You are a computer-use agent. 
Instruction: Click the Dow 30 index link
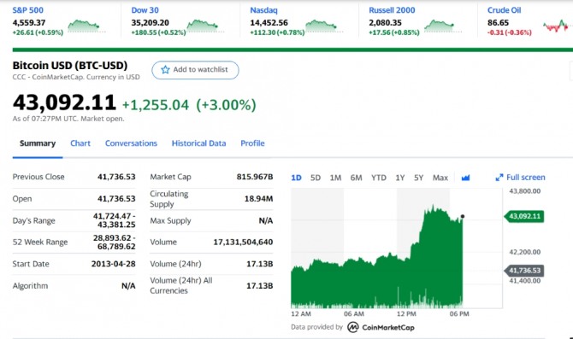click(145, 10)
